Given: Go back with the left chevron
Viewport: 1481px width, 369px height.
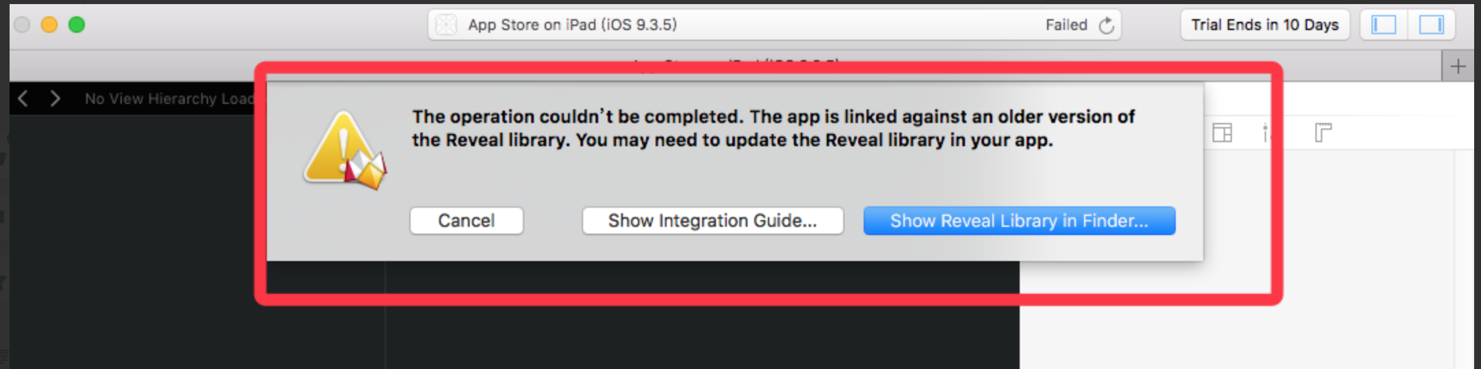Looking at the screenshot, I should point(23,99).
